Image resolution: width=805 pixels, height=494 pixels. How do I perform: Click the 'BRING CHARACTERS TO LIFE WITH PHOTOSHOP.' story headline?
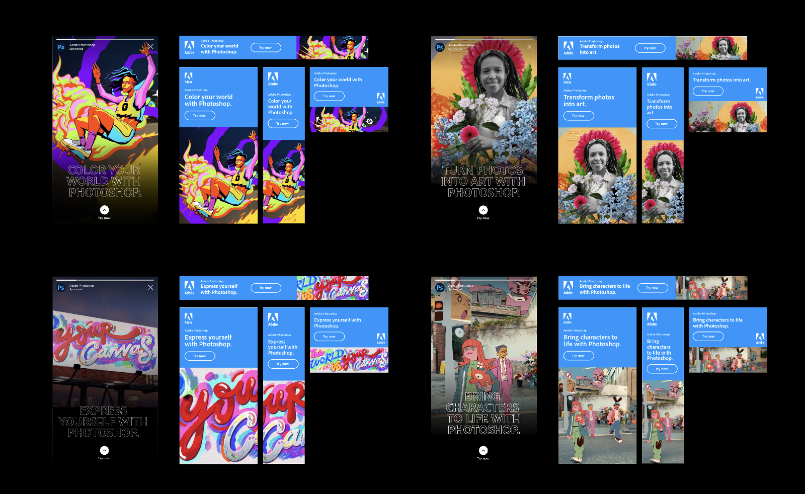click(483, 413)
